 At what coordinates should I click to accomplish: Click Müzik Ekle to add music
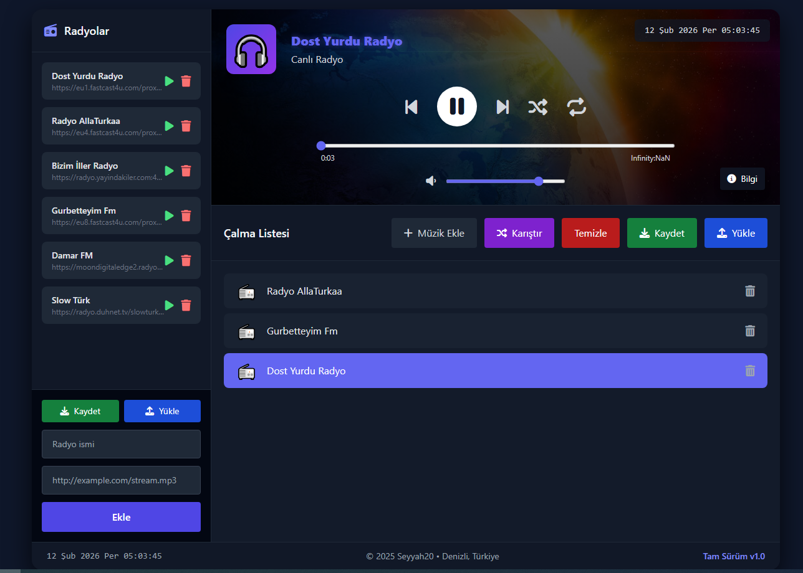[434, 233]
